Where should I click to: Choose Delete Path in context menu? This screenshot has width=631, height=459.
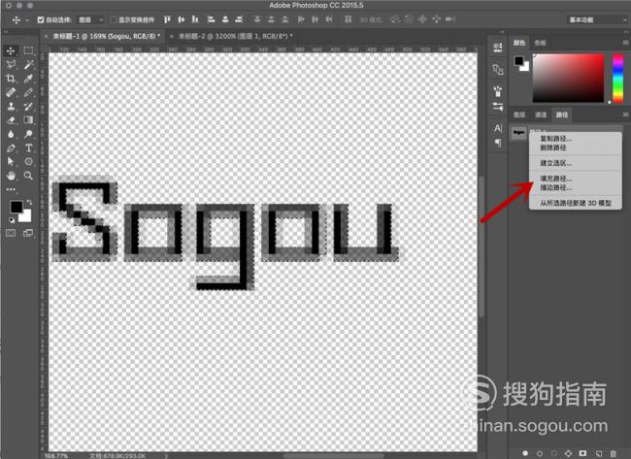(x=576, y=148)
